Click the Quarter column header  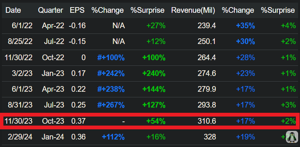51,10
